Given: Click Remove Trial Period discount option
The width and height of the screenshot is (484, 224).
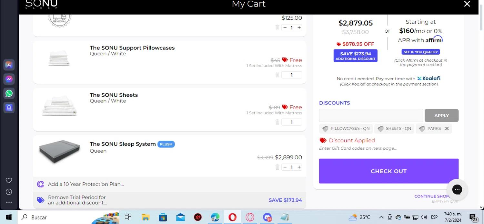Looking at the screenshot, I should click(77, 200).
